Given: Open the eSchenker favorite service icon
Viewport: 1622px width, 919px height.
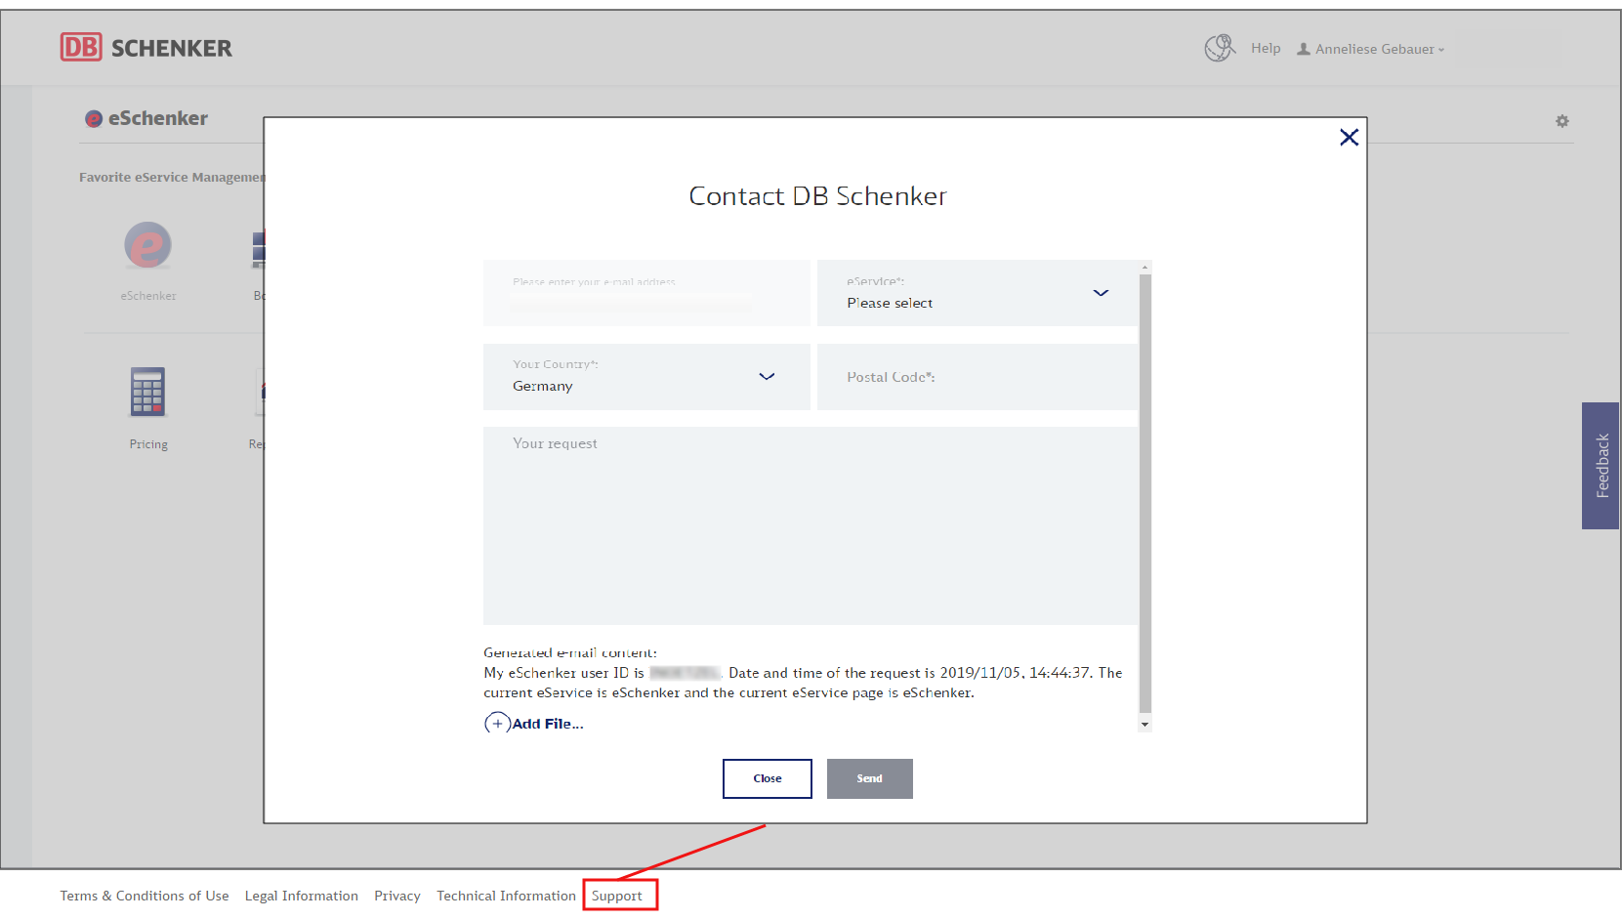Looking at the screenshot, I should coord(147,245).
